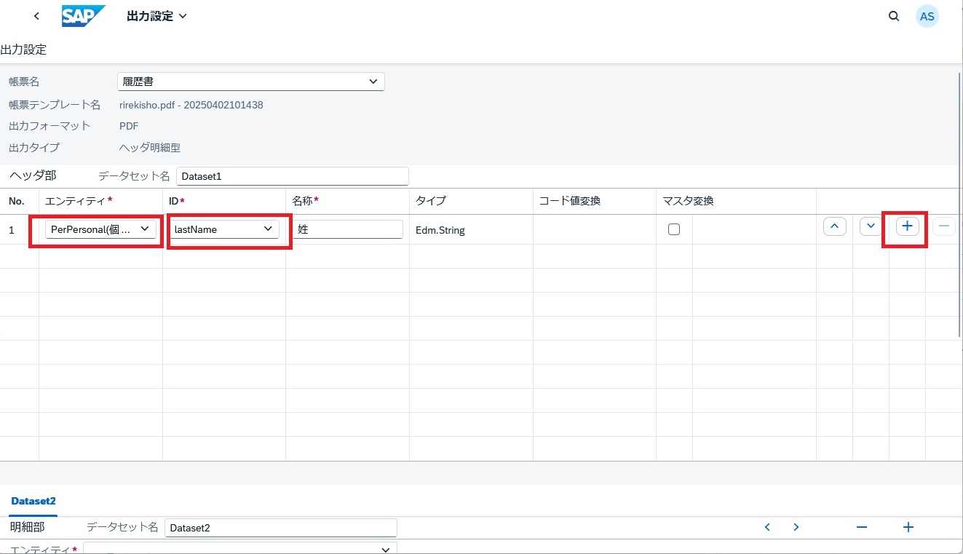Go to next dataset tab arrow

coord(796,527)
